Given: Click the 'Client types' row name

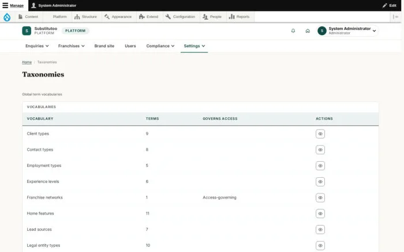Looking at the screenshot, I should pos(38,133).
